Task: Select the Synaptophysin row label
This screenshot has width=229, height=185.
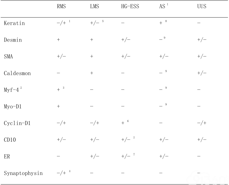Action: coord(23,173)
